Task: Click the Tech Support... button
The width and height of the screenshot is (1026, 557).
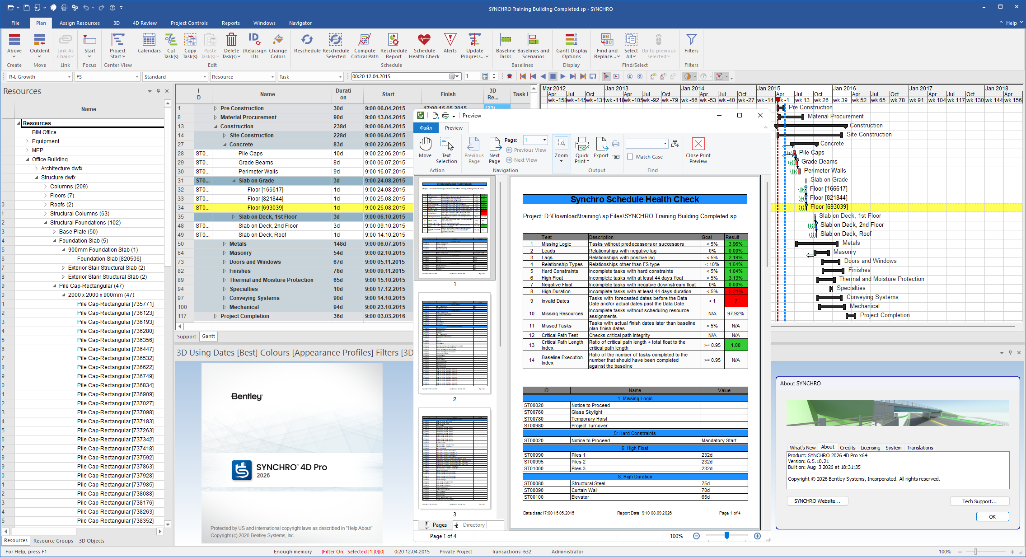Action: [979, 501]
